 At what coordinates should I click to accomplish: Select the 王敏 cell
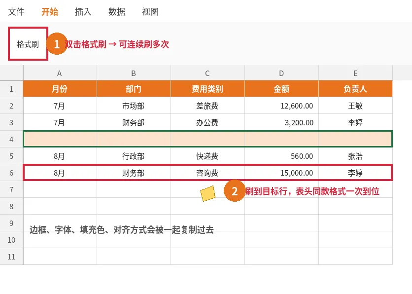click(x=355, y=106)
